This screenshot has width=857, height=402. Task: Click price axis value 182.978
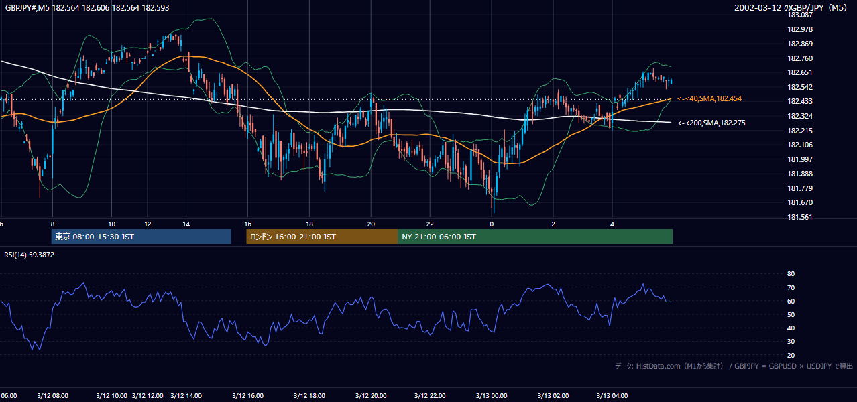(799, 29)
